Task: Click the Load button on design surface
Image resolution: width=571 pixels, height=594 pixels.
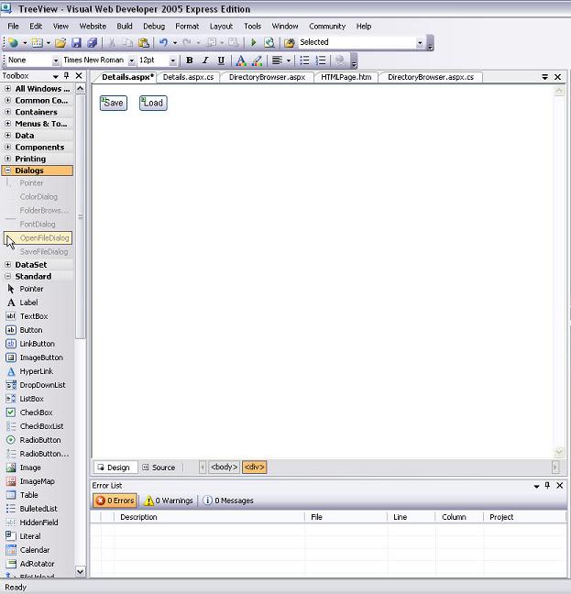Action: pos(153,103)
